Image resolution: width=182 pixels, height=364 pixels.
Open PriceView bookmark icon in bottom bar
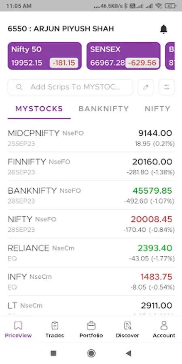tap(18, 326)
